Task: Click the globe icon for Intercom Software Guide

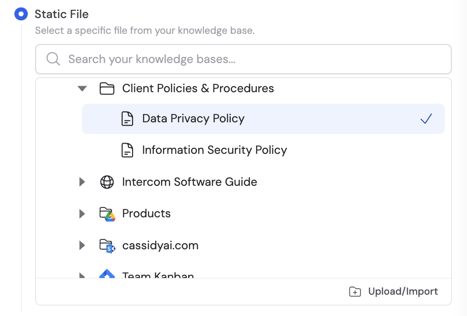Action: (x=107, y=182)
